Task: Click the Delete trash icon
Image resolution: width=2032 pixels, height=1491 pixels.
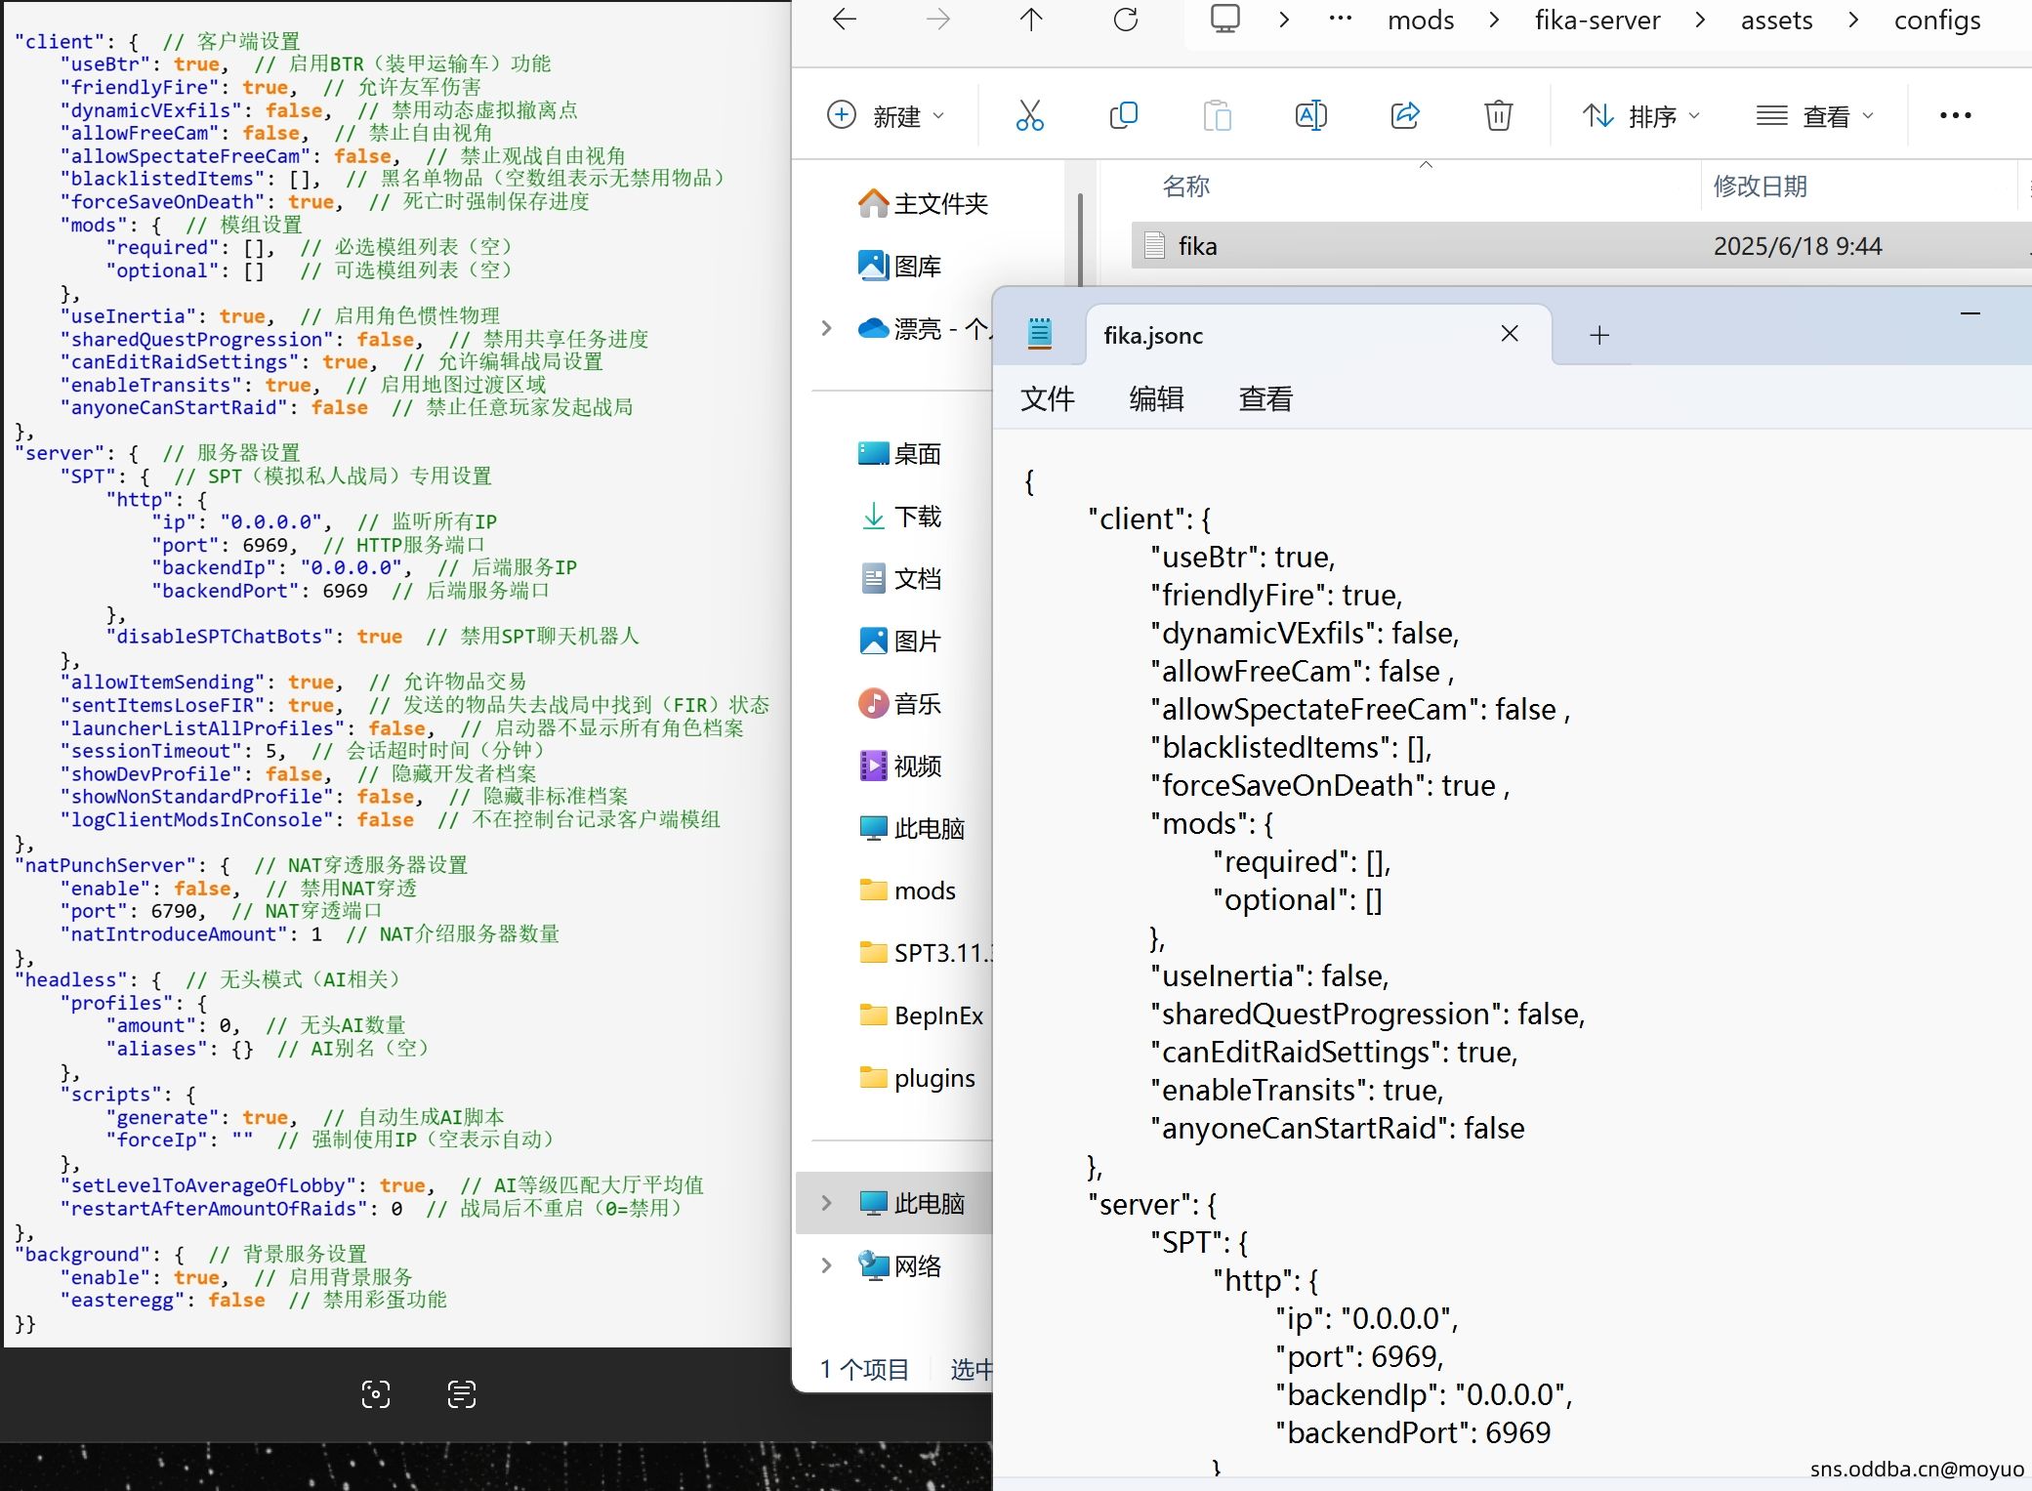Action: coord(1498,115)
